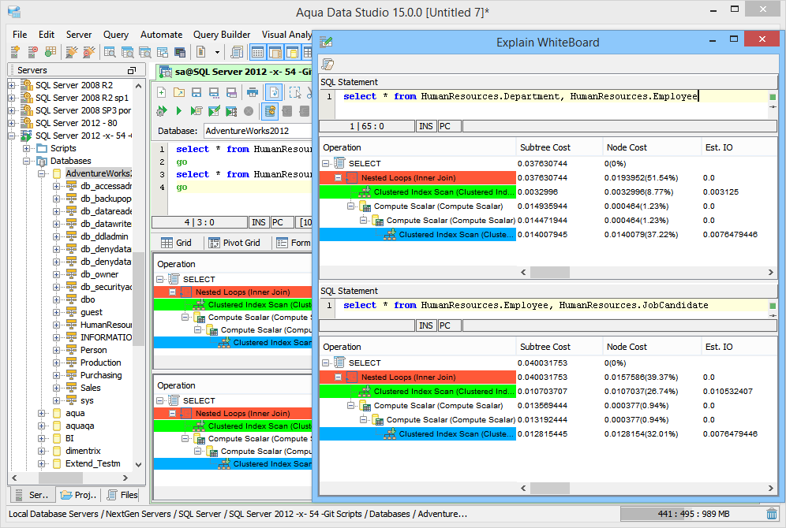Toggle the first highlighted grid layout button

coord(257,52)
